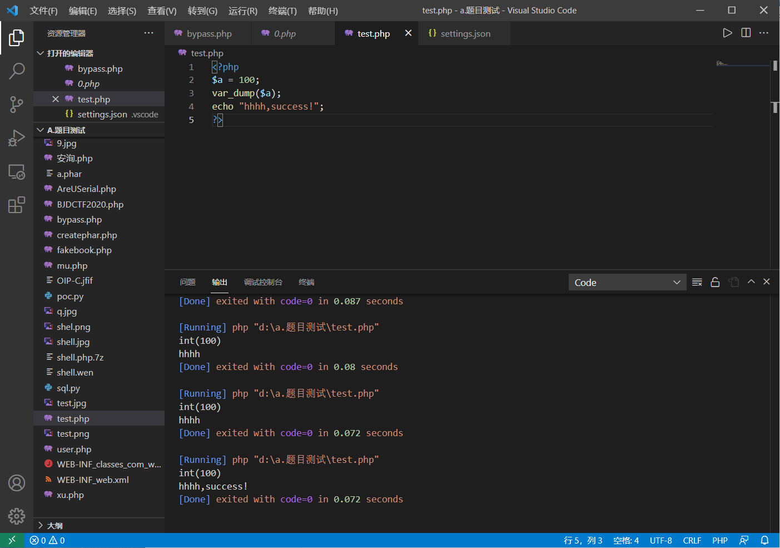Open the 终端(T) menu
The height and width of the screenshot is (548, 780).
pyautogui.click(x=282, y=11)
